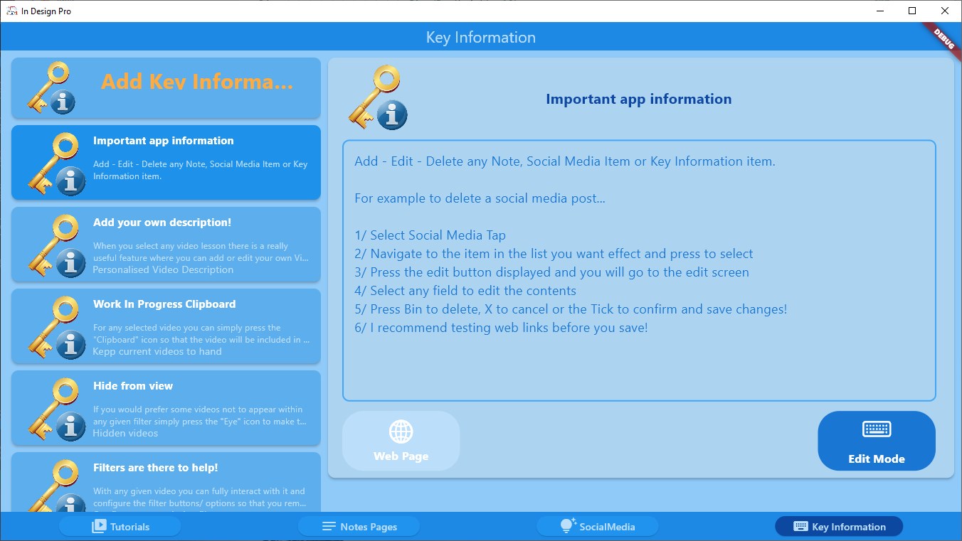Click the SocialMedia speech bubble icon

(x=566, y=525)
